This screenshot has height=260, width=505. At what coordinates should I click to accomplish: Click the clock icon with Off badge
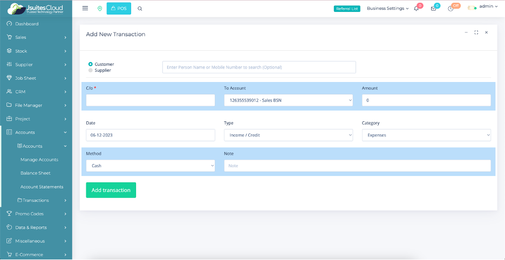pyautogui.click(x=451, y=9)
